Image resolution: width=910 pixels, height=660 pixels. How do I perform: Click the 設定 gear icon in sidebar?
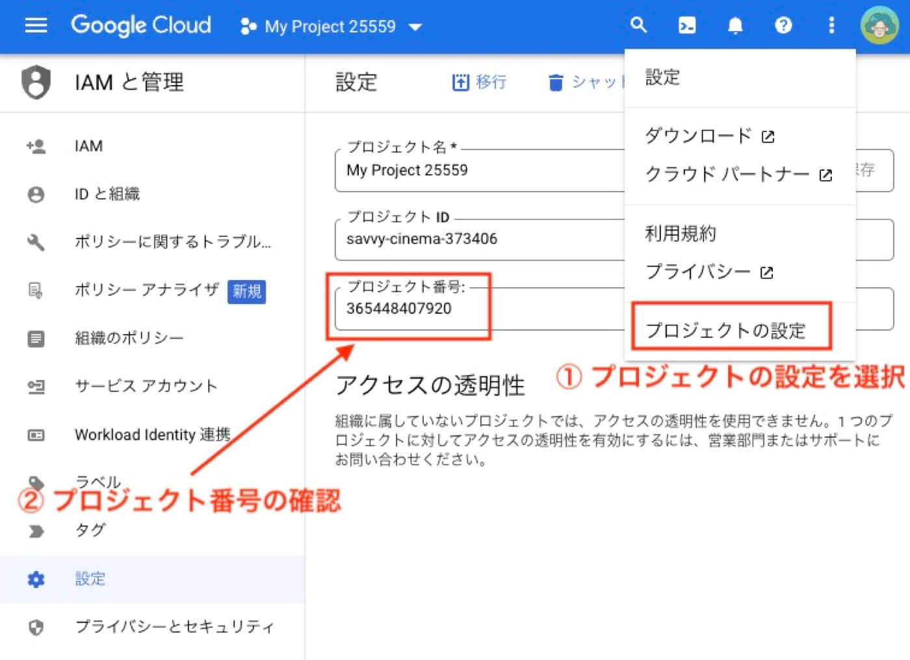[36, 579]
